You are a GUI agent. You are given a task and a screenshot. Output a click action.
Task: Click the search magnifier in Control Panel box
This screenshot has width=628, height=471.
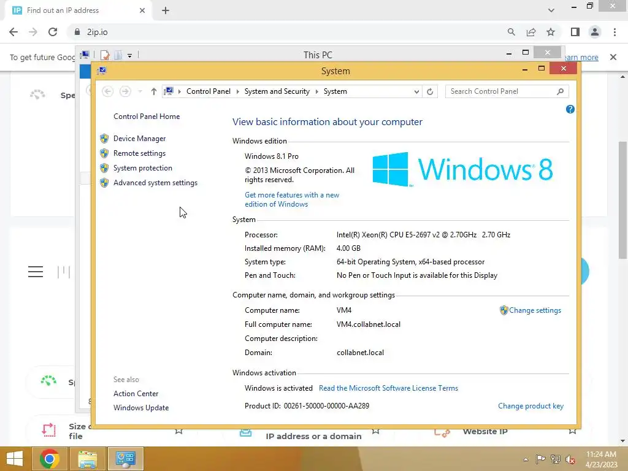(x=561, y=92)
